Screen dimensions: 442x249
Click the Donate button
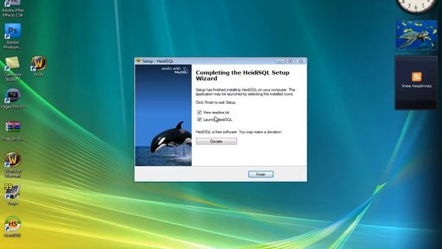[x=216, y=141]
